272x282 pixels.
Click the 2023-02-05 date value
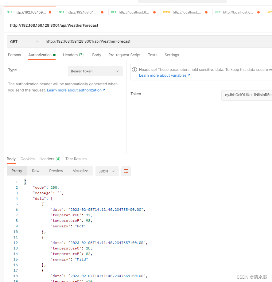[106, 210]
